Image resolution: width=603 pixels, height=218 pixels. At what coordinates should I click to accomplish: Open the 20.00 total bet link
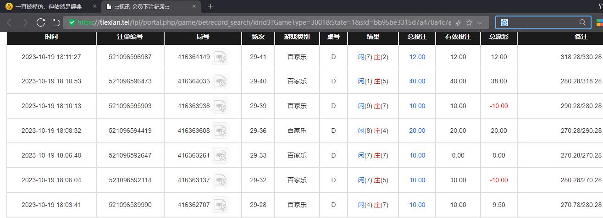[x=417, y=131]
